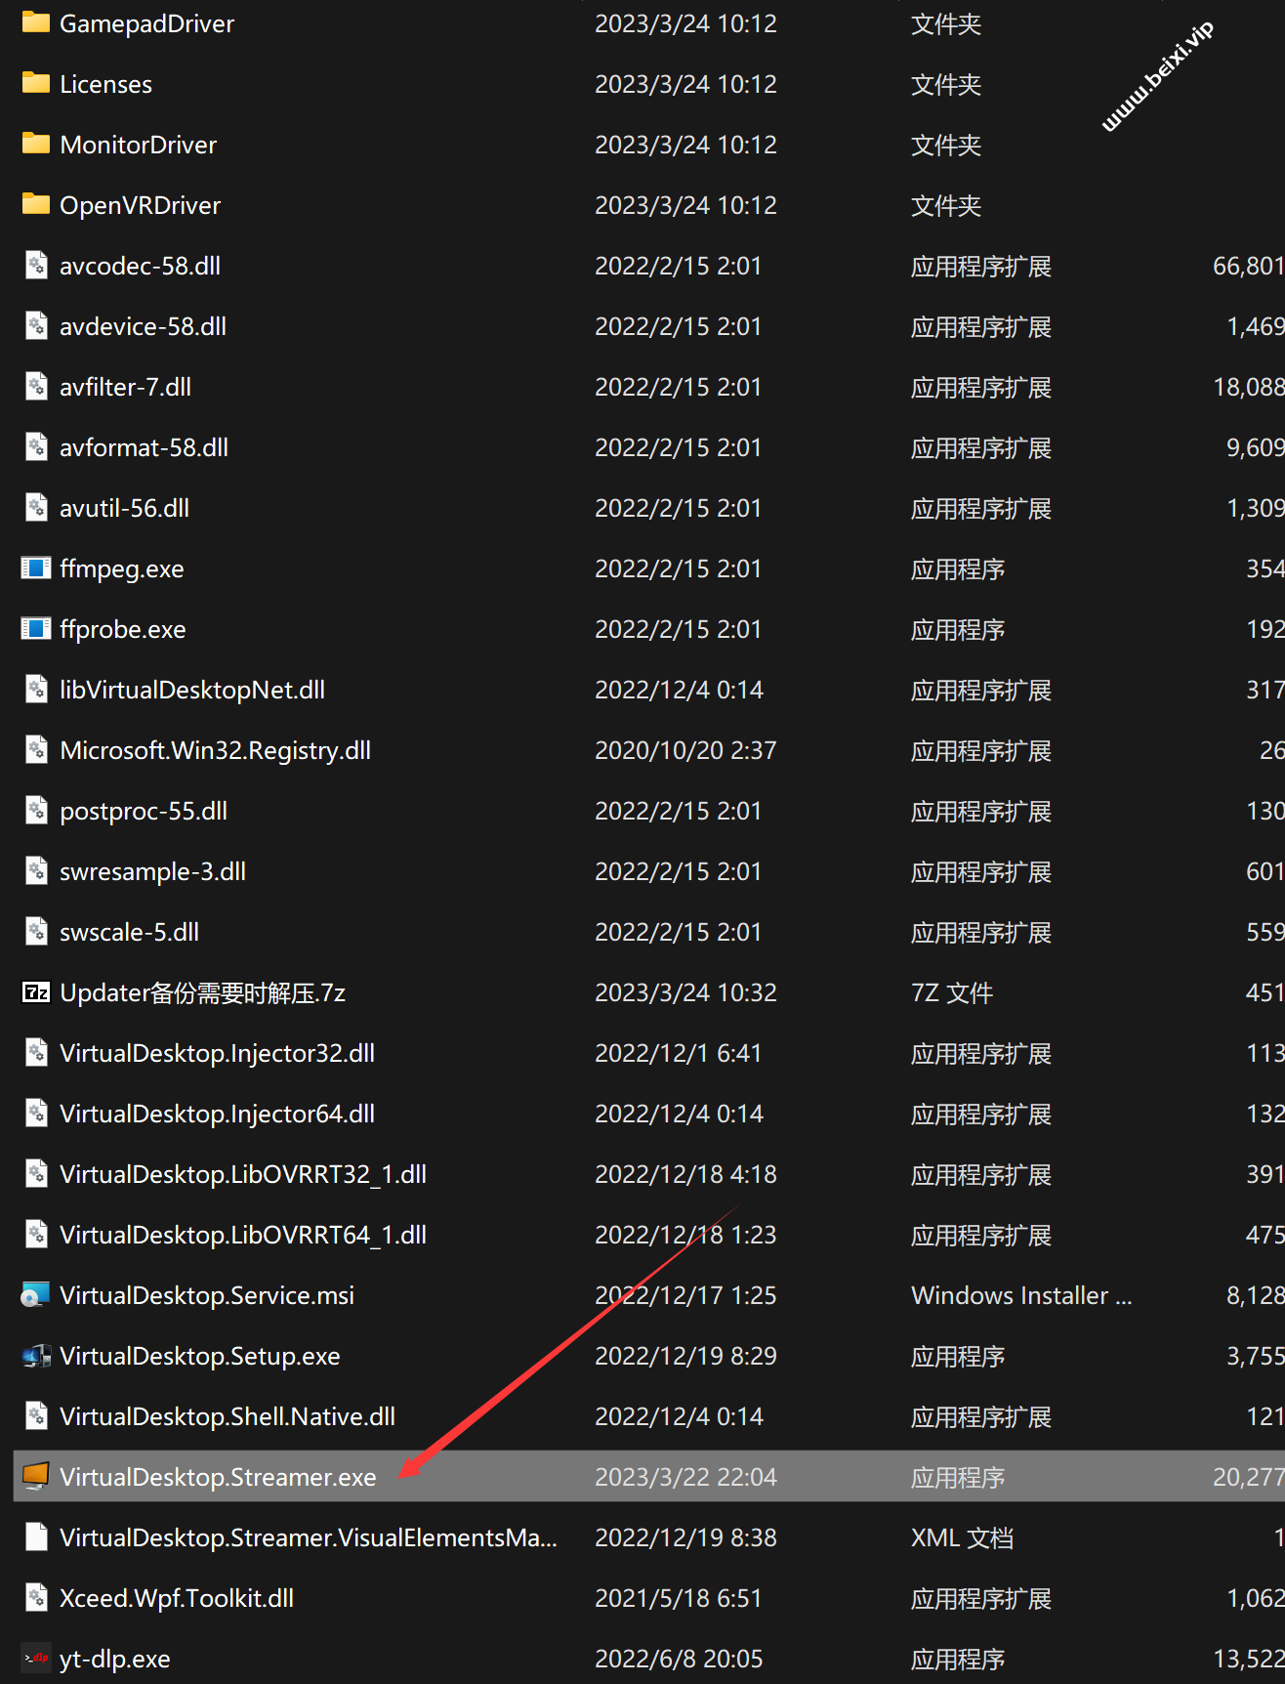Click the Windows Installer type text
The image size is (1285, 1684).
click(x=1021, y=1295)
